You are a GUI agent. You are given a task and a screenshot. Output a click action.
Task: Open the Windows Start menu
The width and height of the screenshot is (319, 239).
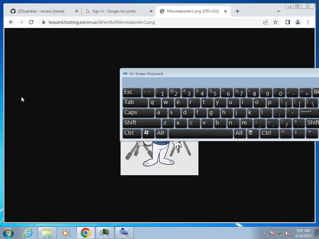click(x=8, y=233)
